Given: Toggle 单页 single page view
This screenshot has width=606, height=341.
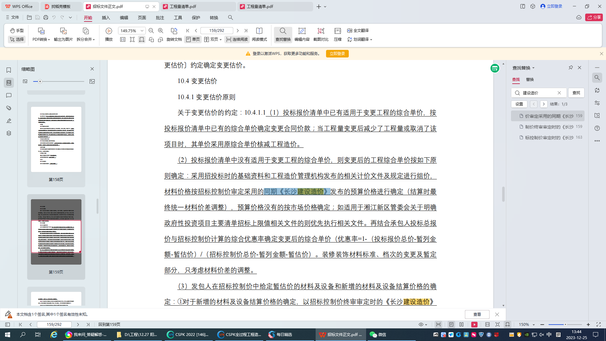Looking at the screenshot, I should (x=193, y=39).
